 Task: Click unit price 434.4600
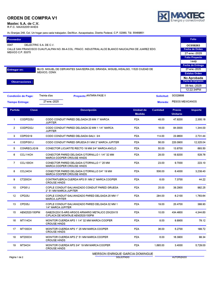[x=177, y=213]
